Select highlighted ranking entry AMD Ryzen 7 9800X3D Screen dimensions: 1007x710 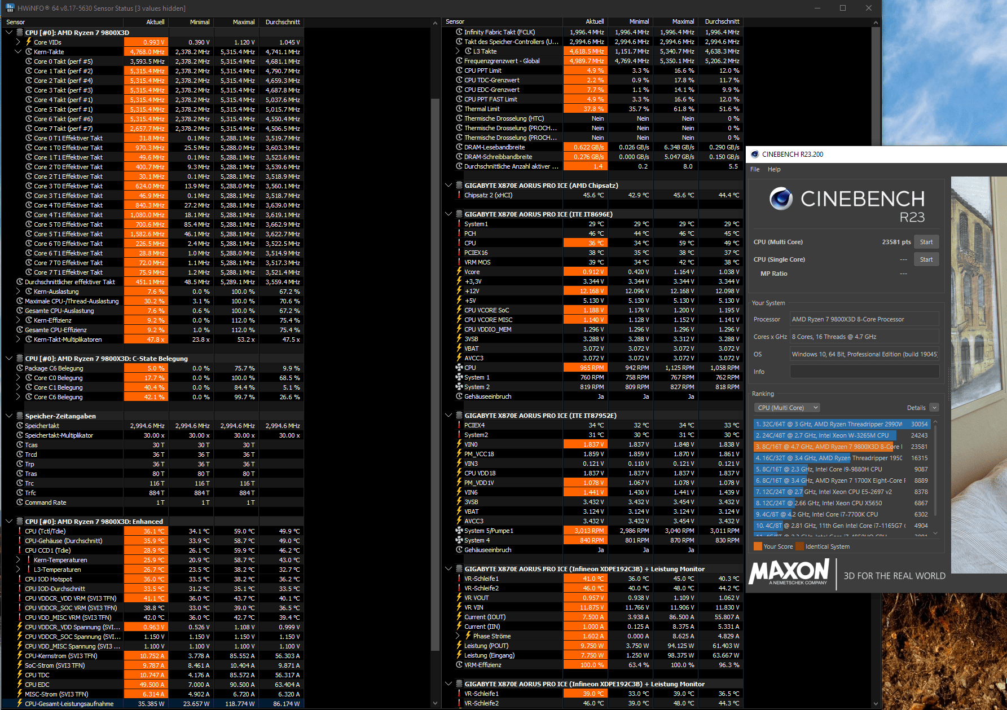click(x=842, y=447)
